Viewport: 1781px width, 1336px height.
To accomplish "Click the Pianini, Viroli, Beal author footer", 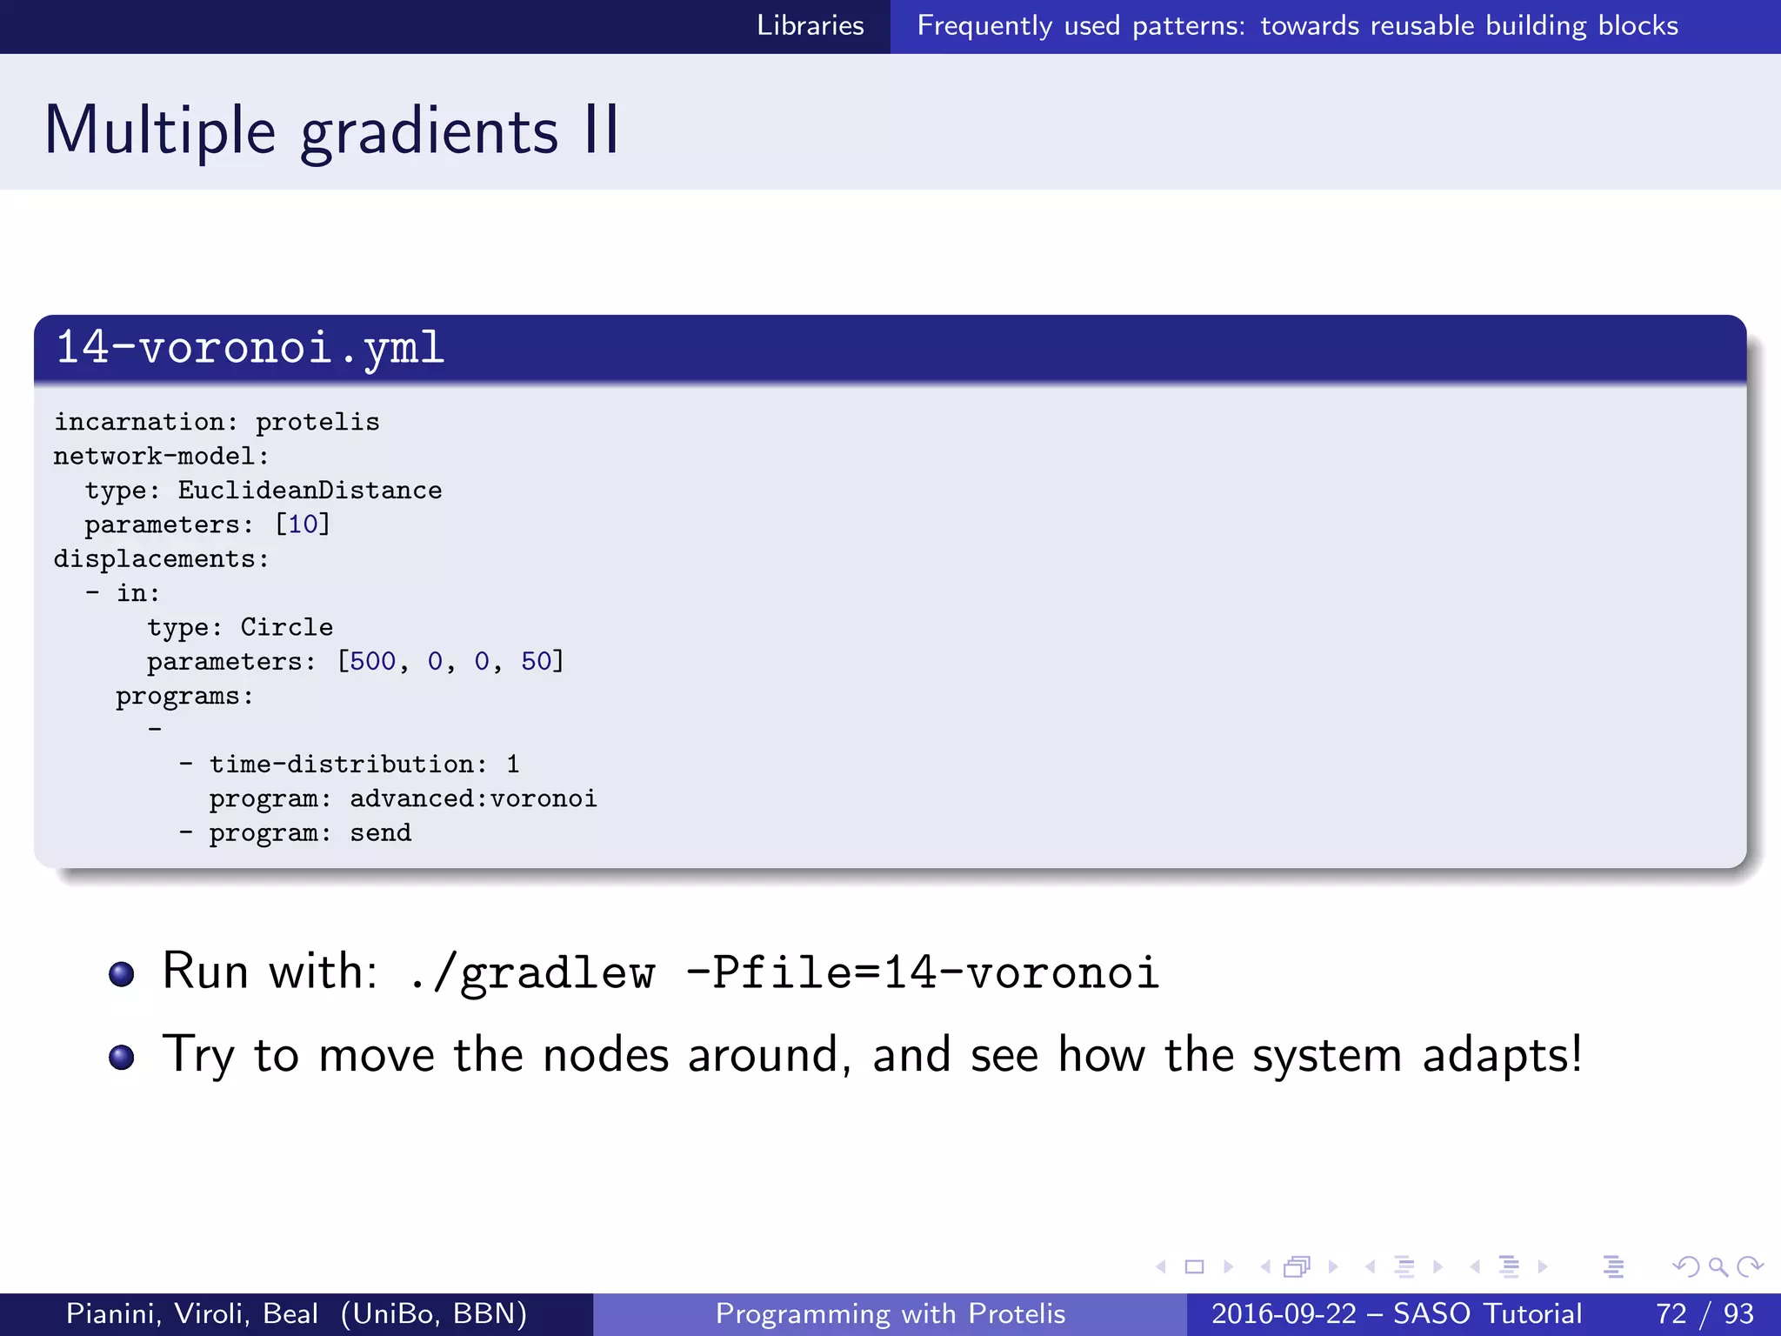I will [297, 1313].
